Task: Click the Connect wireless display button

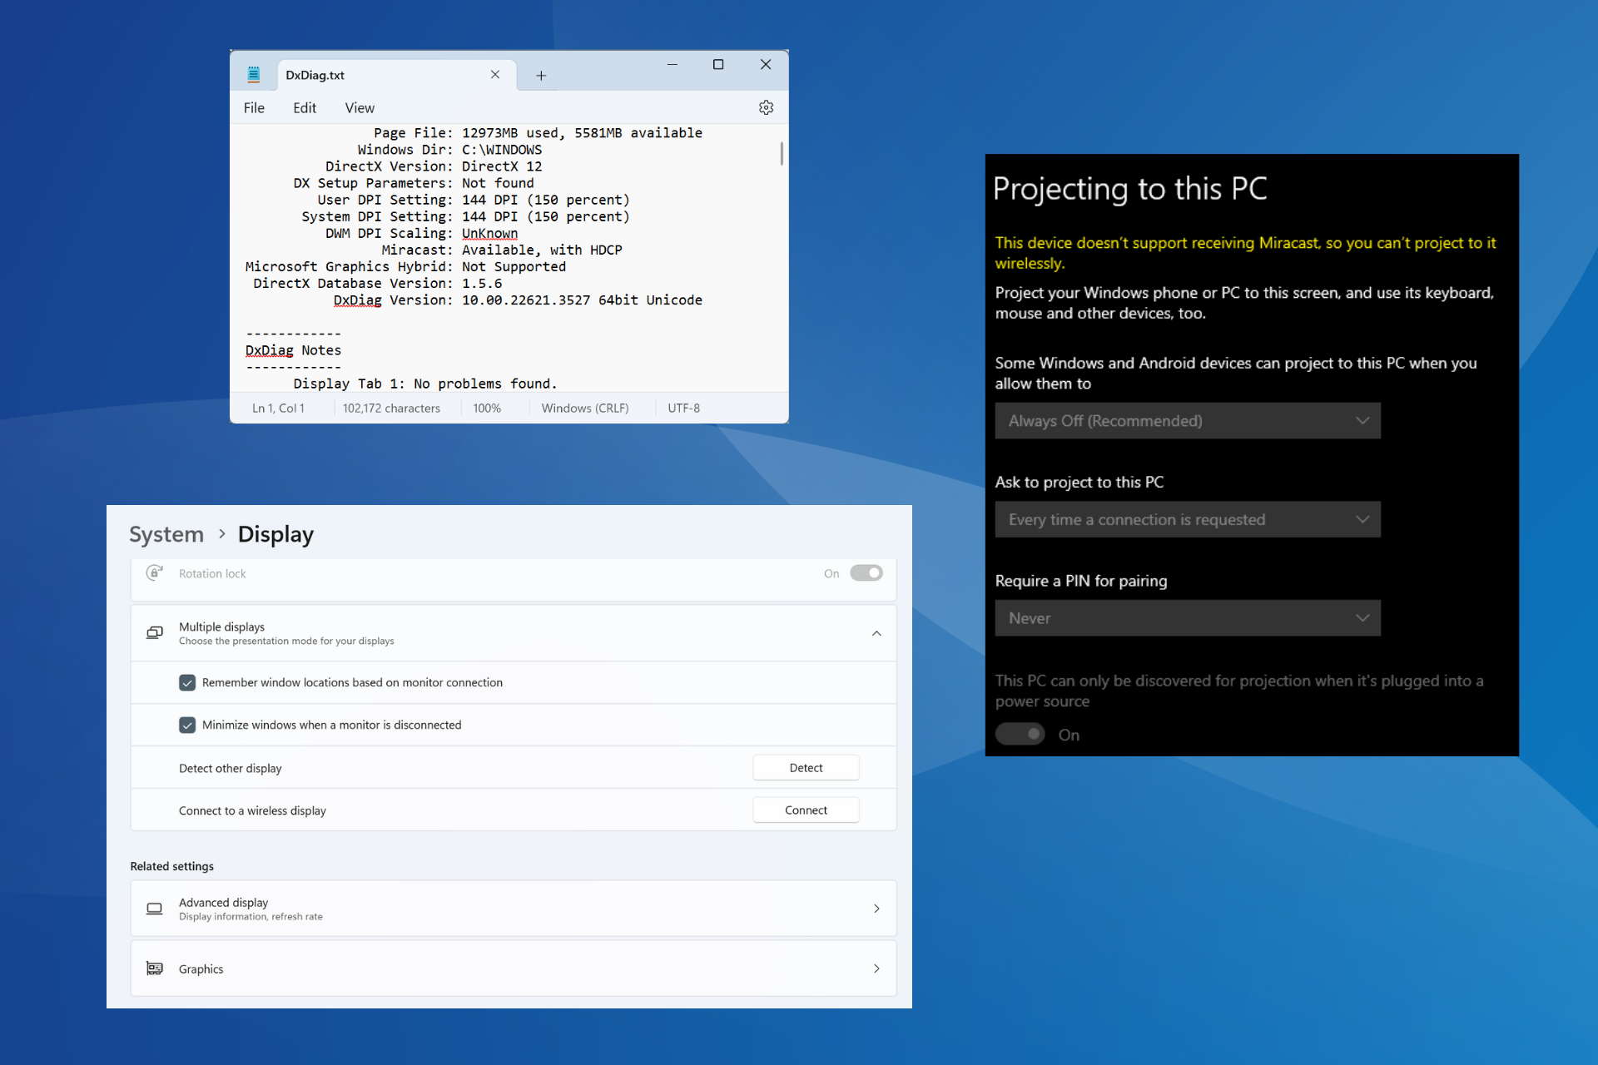Action: [x=806, y=810]
